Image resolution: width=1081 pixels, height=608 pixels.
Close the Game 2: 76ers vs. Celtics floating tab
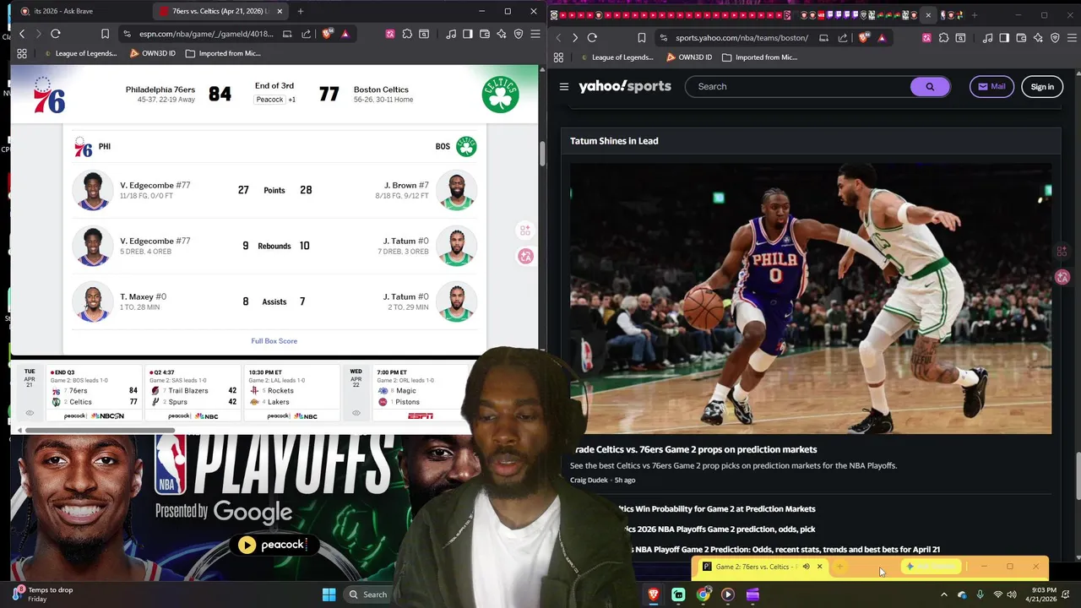click(819, 567)
